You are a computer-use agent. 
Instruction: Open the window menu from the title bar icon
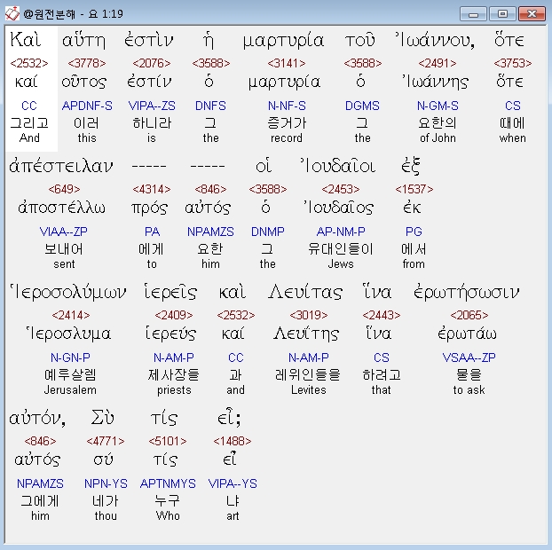coord(12,13)
